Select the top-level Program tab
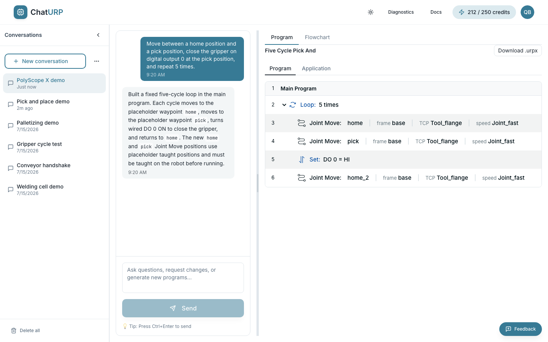Viewport: 548px width, 342px height. click(x=282, y=37)
